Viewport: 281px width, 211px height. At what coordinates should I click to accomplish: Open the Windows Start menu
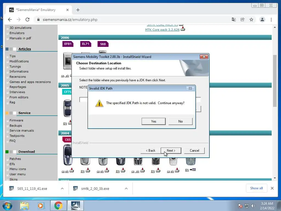pos(7,206)
